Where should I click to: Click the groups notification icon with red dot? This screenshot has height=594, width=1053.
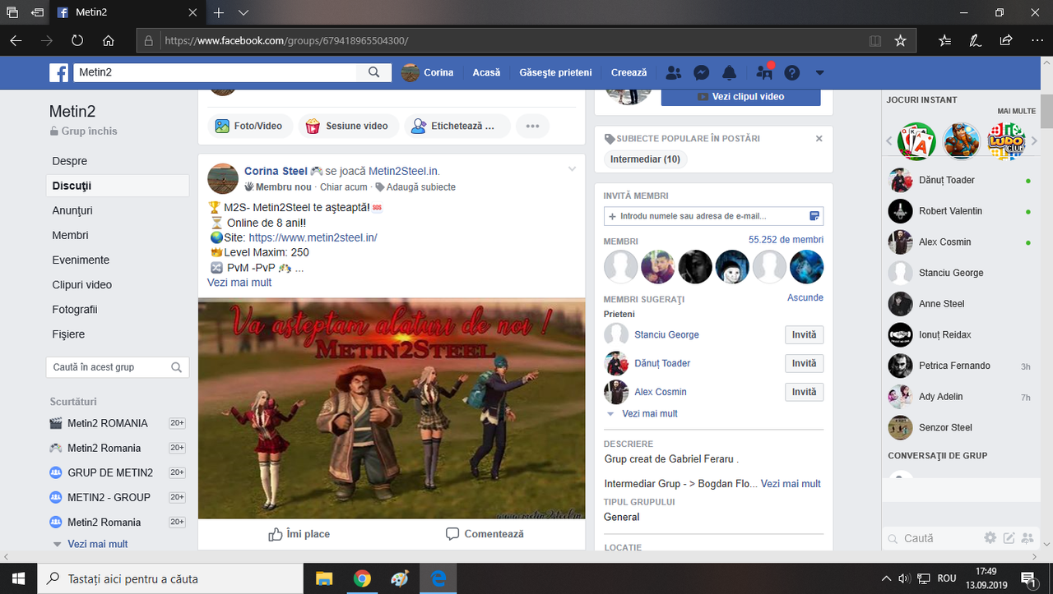pyautogui.click(x=764, y=72)
